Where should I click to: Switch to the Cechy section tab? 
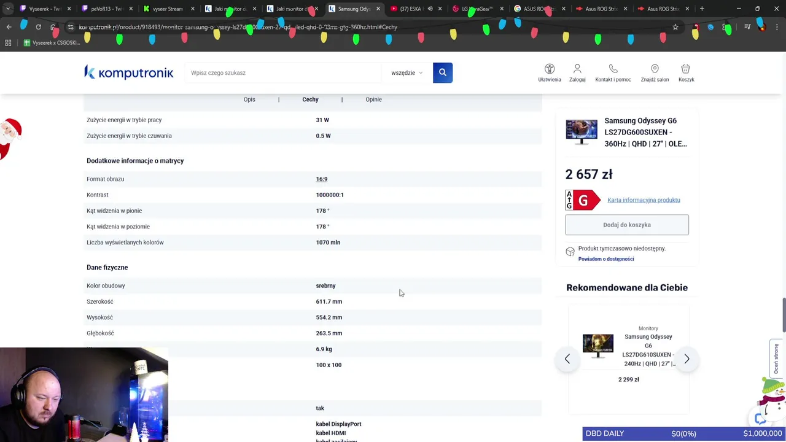pos(310,99)
